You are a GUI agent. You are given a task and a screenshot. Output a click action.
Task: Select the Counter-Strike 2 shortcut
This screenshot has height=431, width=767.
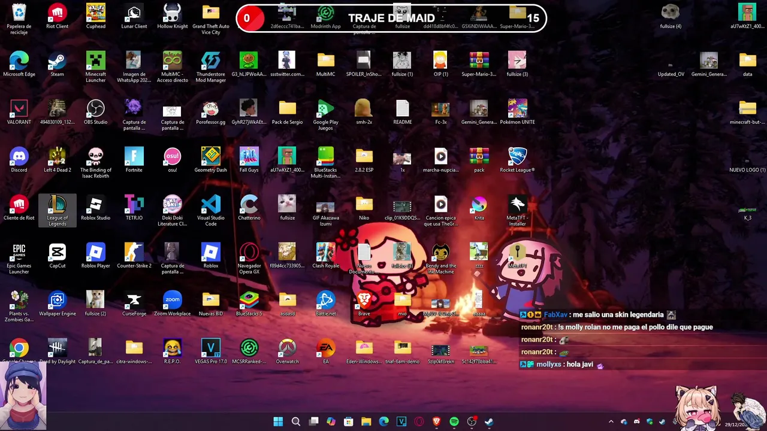[x=134, y=256]
